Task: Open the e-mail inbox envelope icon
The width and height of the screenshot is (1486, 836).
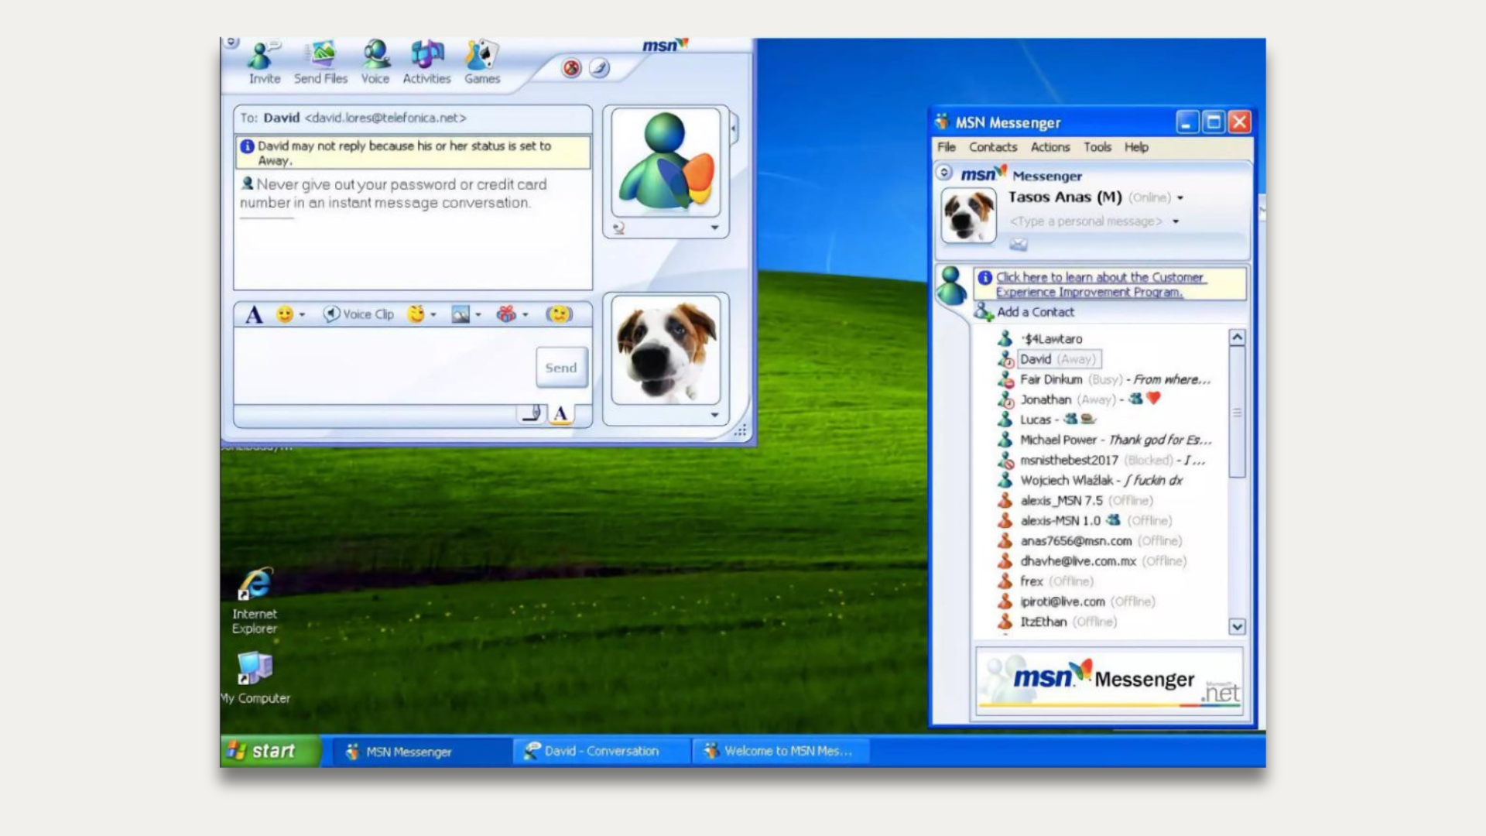Action: [x=1018, y=245]
